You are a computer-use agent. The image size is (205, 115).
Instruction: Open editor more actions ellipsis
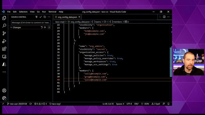[168, 17]
